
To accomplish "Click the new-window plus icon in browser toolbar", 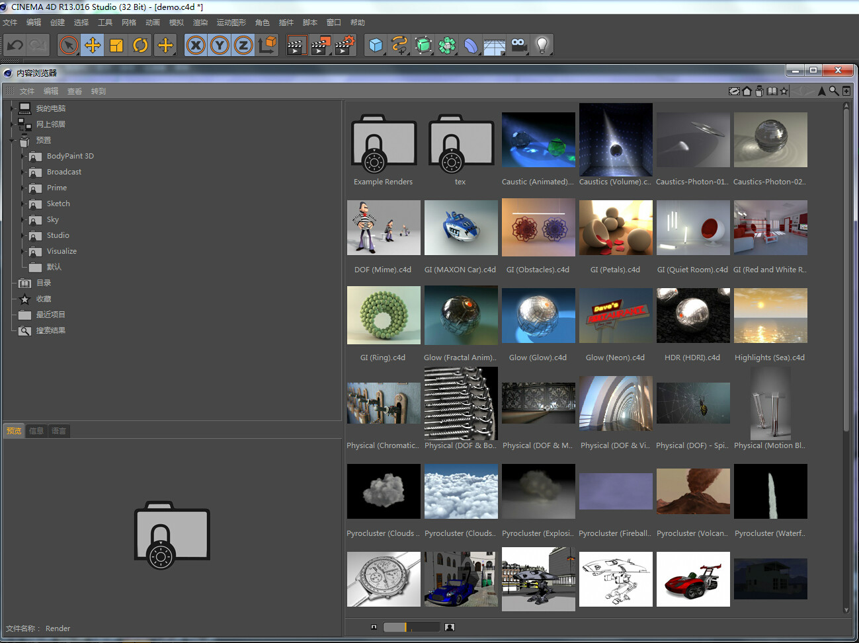I will point(846,91).
